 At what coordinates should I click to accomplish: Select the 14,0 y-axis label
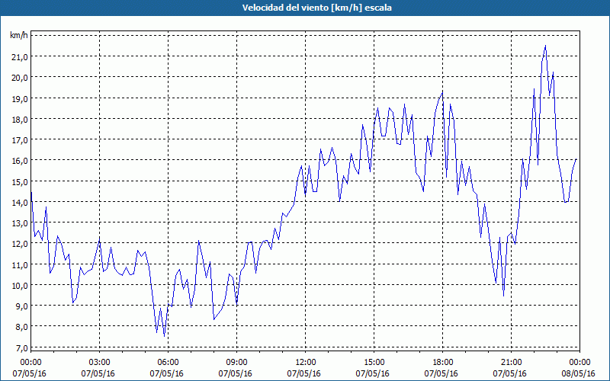(x=20, y=203)
